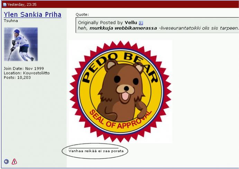This screenshot has height=169, width=239.
Task: View Vellu's original post via arrow icon
Action: tap(141, 23)
